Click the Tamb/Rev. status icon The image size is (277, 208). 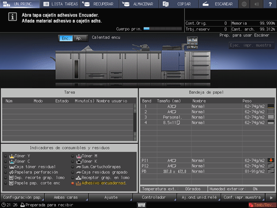pyautogui.click(x=262, y=205)
